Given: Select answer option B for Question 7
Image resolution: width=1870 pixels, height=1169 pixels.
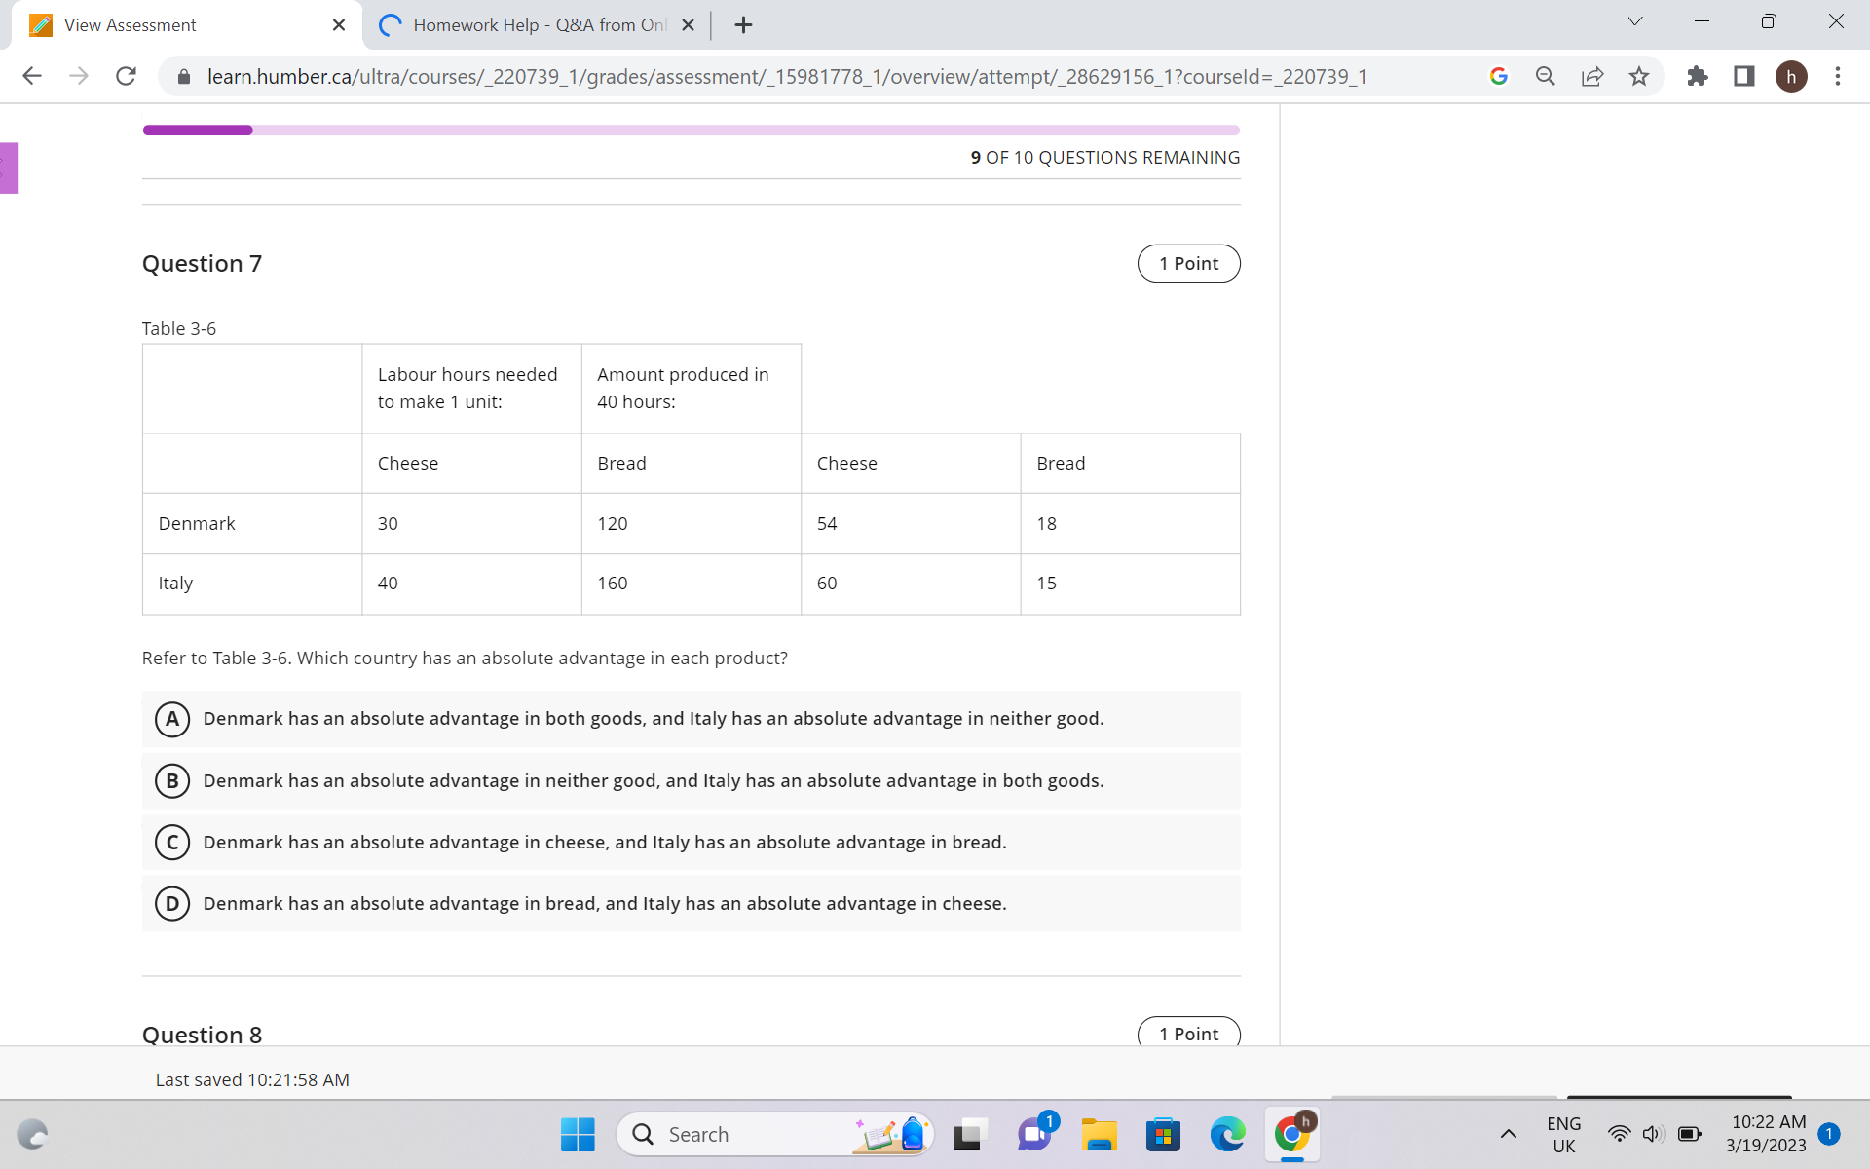Looking at the screenshot, I should point(172,780).
